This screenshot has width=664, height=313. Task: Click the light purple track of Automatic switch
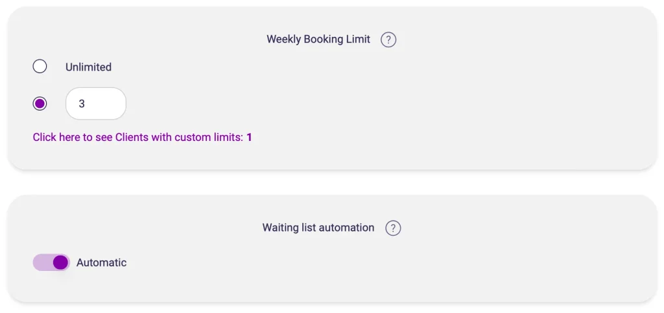[x=41, y=263]
